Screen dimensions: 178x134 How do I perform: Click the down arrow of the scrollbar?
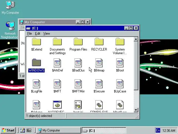click(x=136, y=110)
